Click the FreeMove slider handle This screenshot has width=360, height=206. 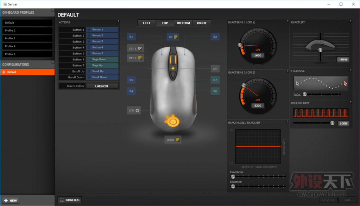pos(305,94)
